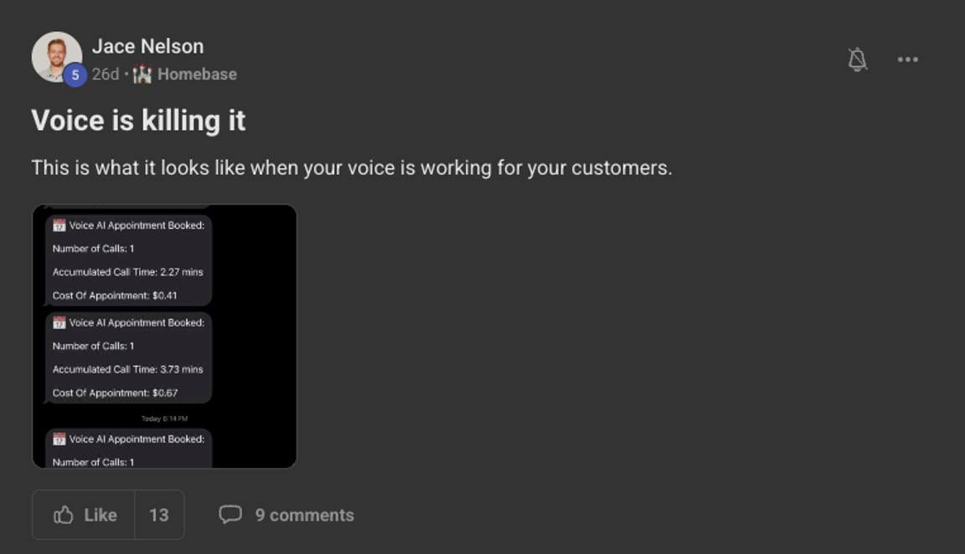The image size is (965, 554).
Task: Click the speech bubble comments icon
Action: (x=230, y=514)
